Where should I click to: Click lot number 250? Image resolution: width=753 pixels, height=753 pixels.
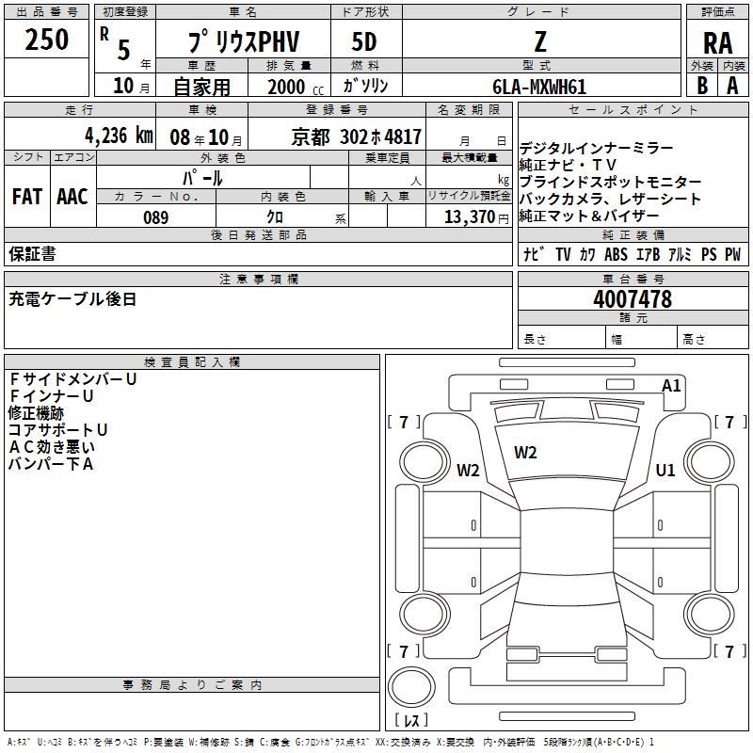point(46,40)
